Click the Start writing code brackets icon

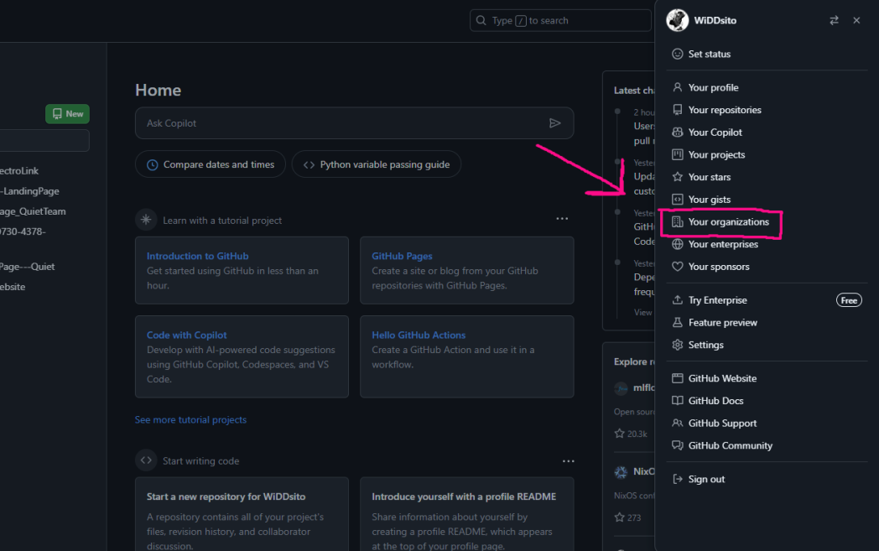pos(146,460)
